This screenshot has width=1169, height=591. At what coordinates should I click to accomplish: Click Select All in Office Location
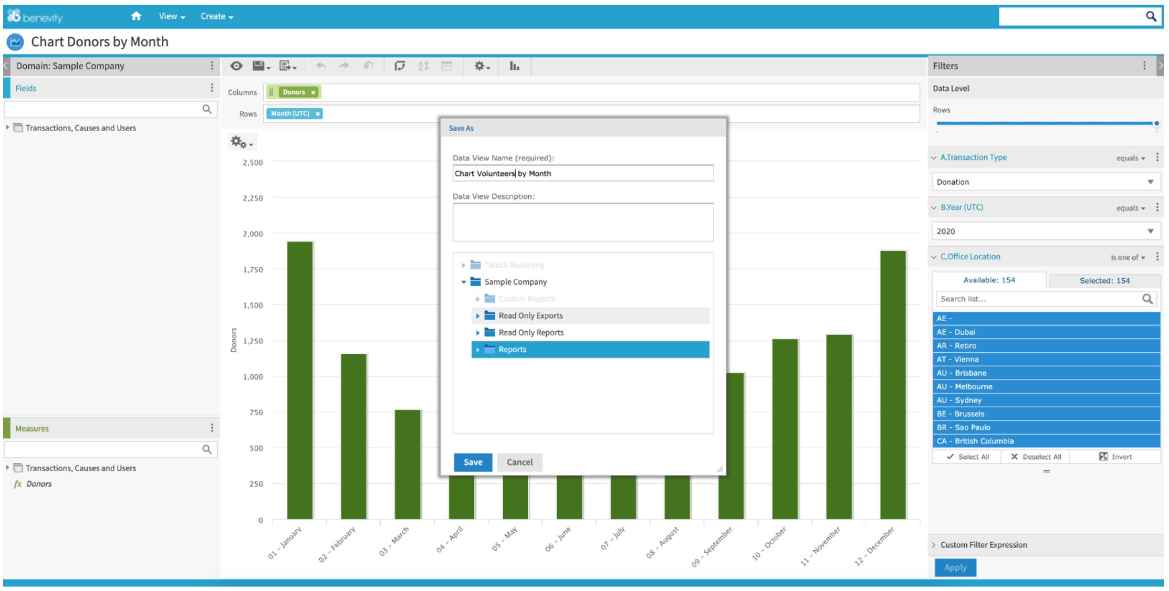tap(967, 457)
